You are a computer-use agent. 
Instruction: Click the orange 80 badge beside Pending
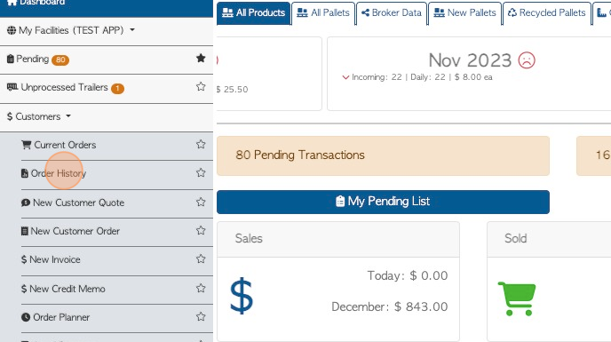point(60,60)
